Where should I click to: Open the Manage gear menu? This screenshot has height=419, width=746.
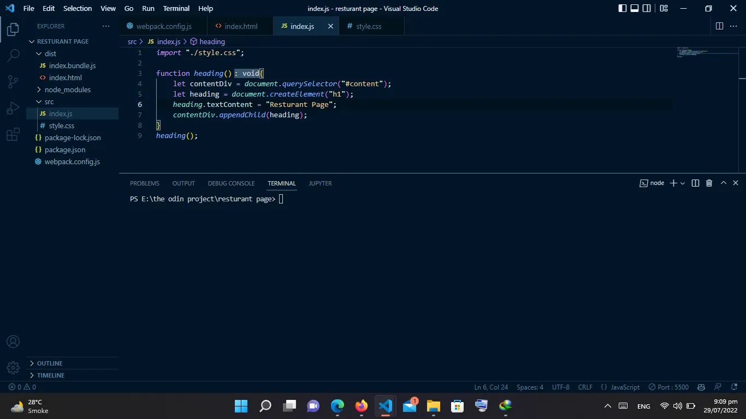coord(13,368)
